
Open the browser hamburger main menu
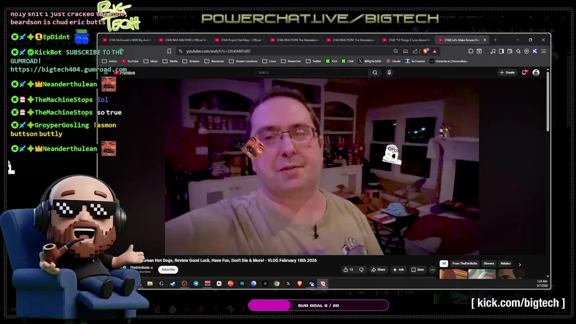(x=544, y=51)
